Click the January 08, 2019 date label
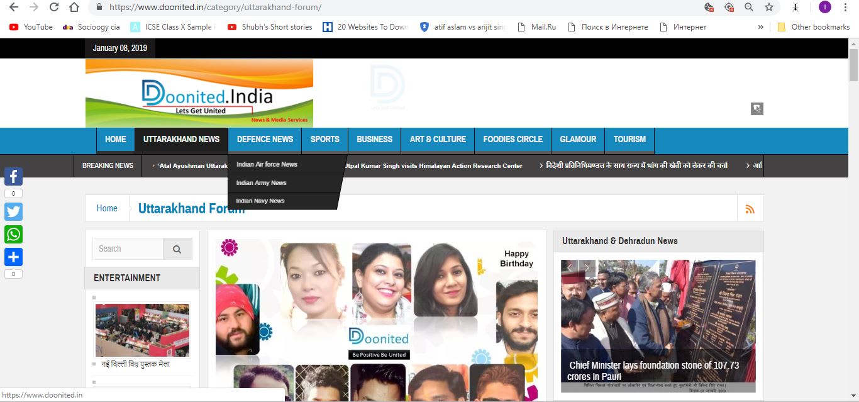This screenshot has width=859, height=402. tap(120, 48)
